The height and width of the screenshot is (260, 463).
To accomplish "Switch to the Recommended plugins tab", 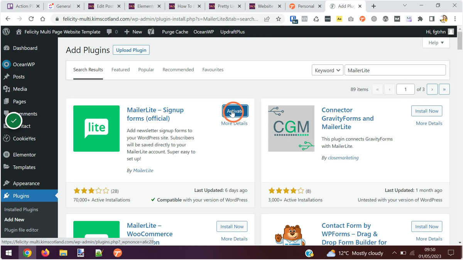I will (x=178, y=70).
